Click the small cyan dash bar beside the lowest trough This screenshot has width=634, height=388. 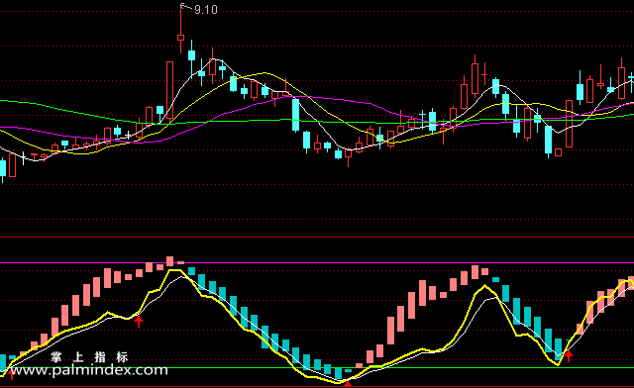[x=349, y=370]
